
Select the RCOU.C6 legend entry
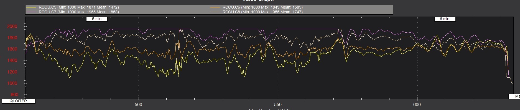262,7
